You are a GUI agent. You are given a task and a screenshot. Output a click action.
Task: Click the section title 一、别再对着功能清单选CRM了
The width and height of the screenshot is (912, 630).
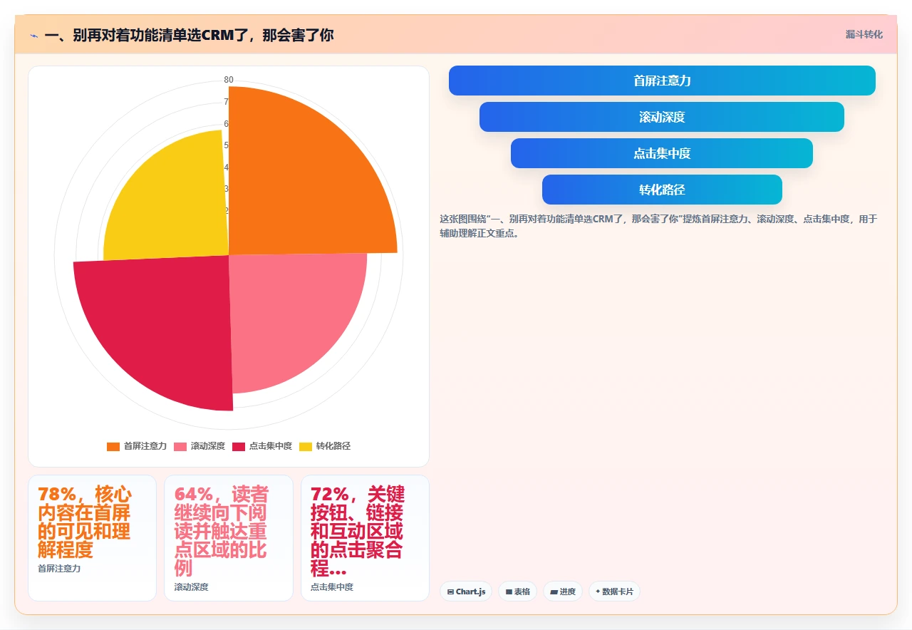(189, 35)
